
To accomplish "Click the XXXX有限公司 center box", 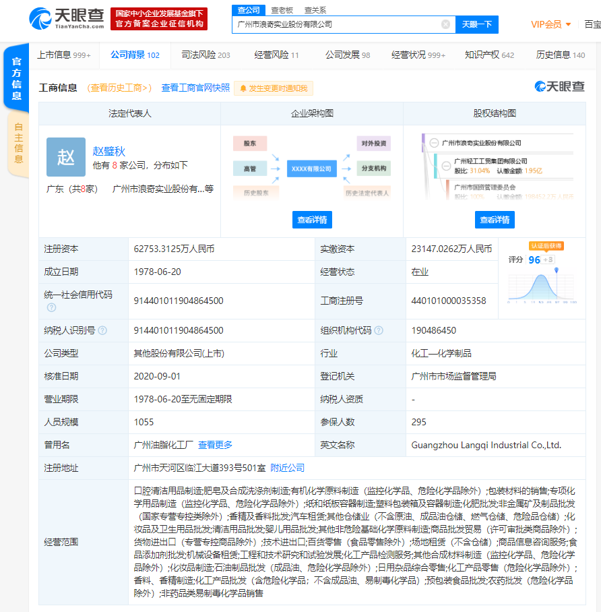I will 312,169.
